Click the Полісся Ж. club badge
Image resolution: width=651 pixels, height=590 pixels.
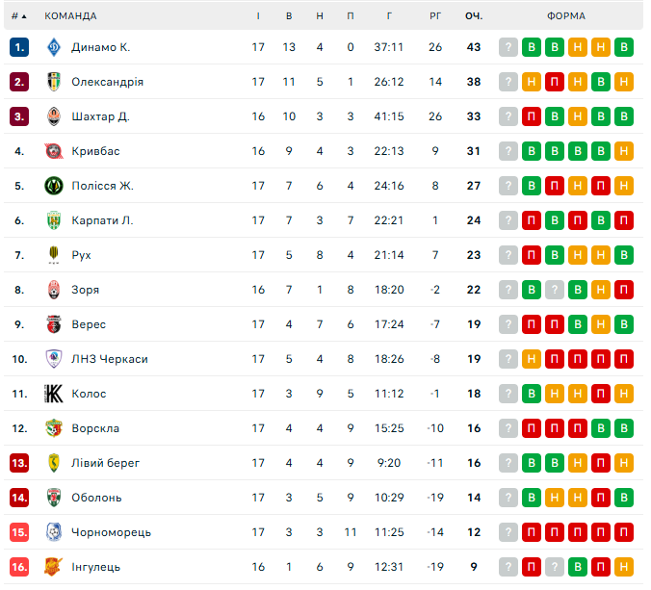coord(54,186)
